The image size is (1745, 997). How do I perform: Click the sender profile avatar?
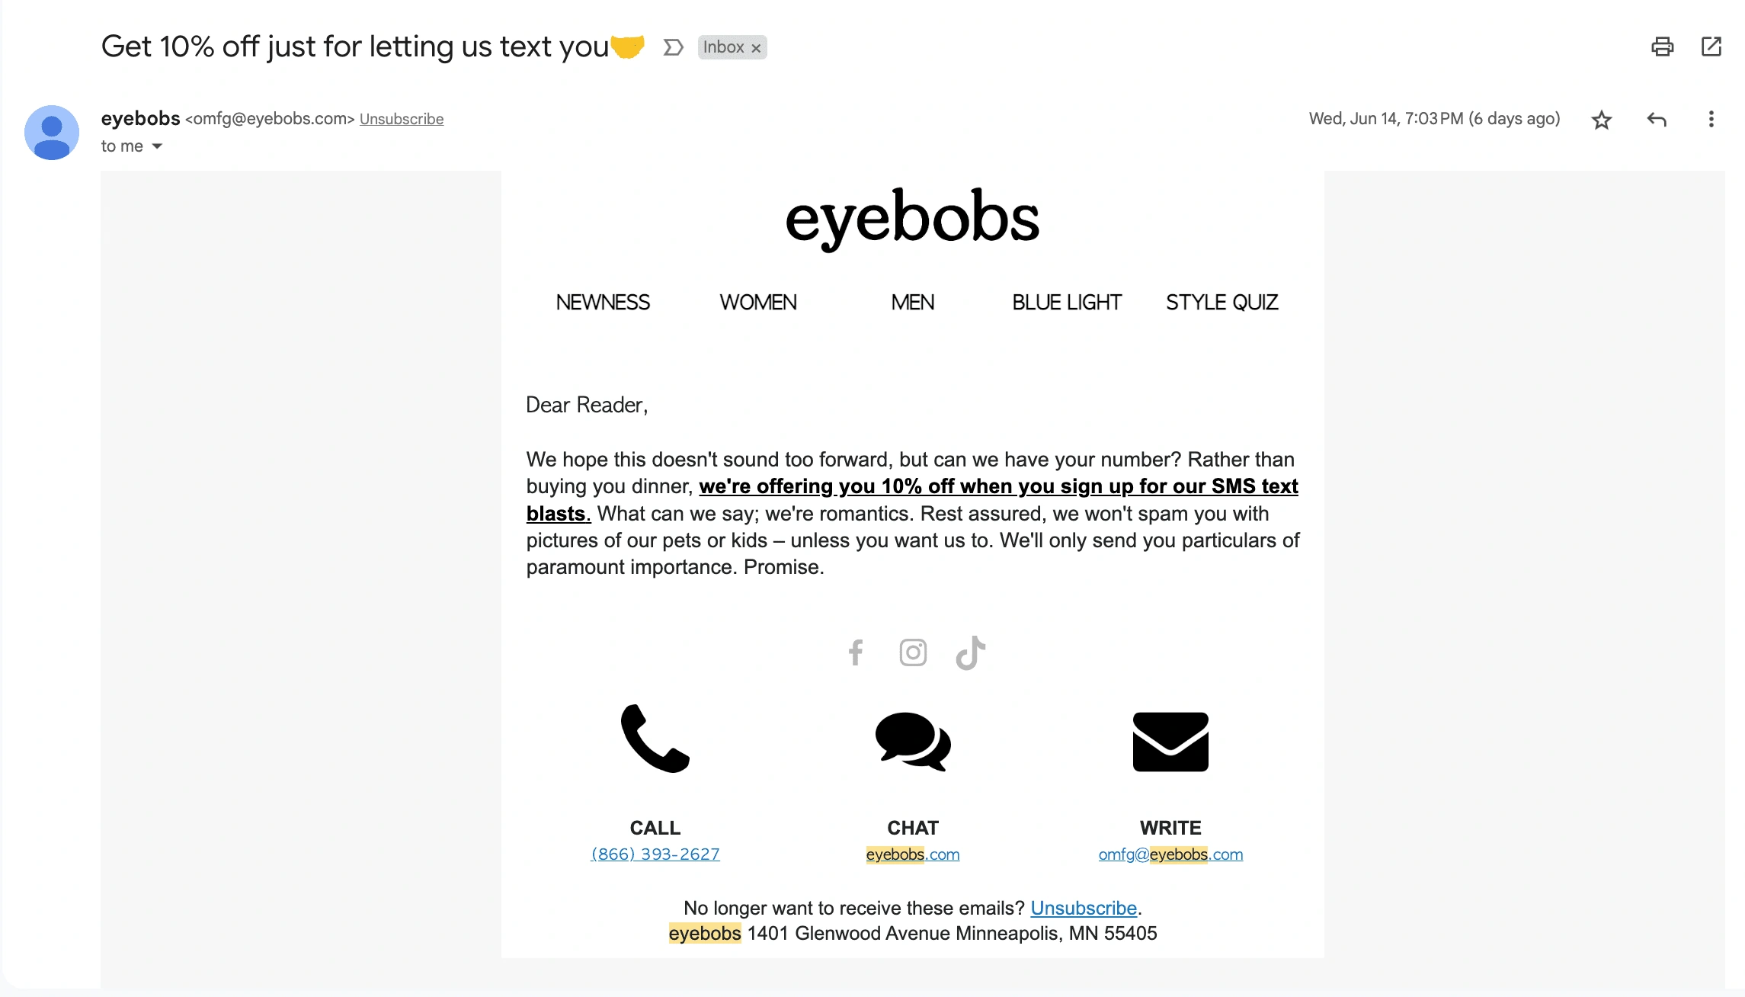coord(52,132)
